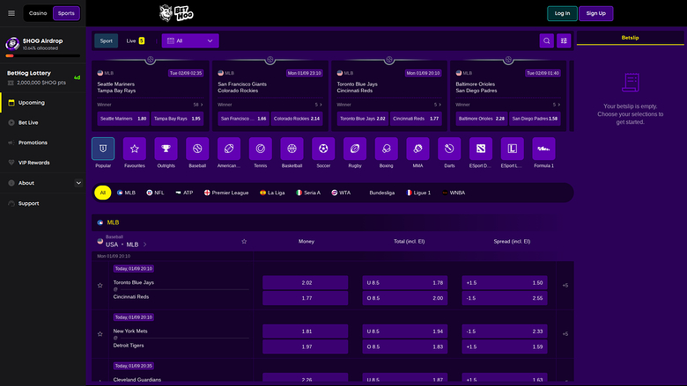Open the search icon button

[x=546, y=40]
